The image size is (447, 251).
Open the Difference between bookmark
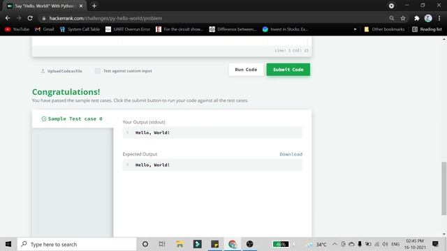(233, 29)
